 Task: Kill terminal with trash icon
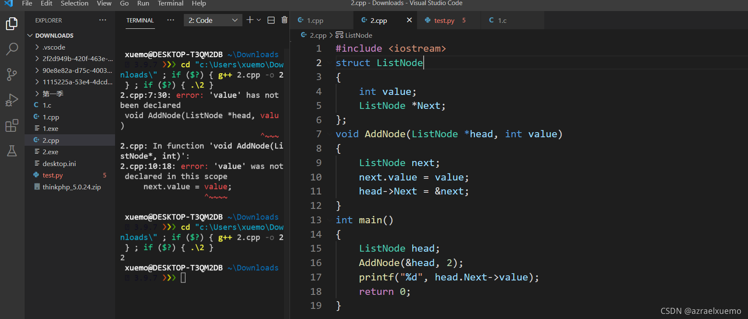tap(284, 20)
